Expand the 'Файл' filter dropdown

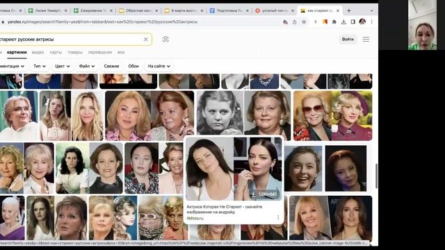click(x=86, y=66)
